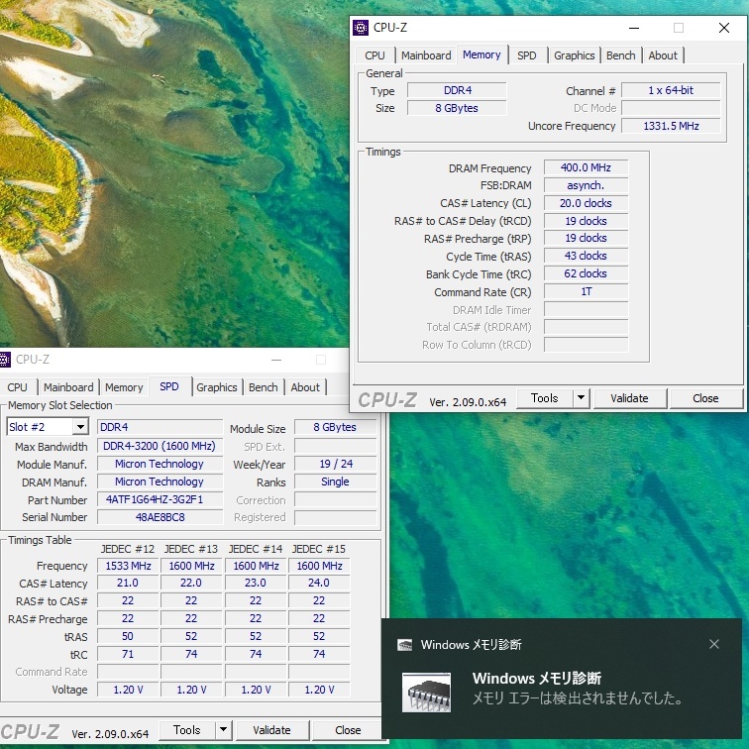
Task: Click the DRAM Frequency value 400.0 MHz
Action: (586, 168)
